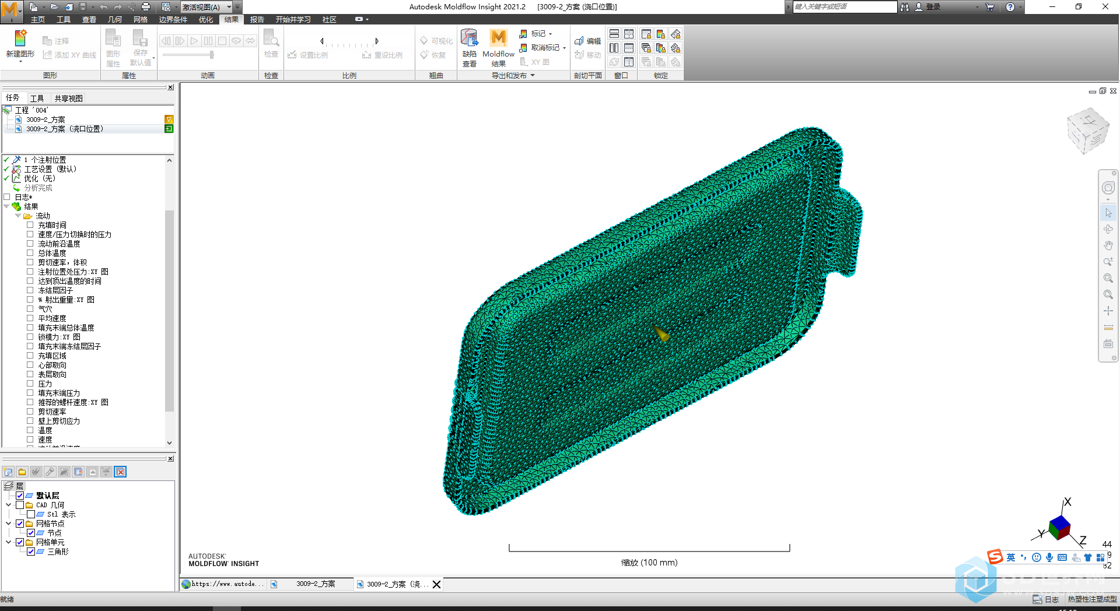
Task: Click the Pan hand tool
Action: (1108, 245)
